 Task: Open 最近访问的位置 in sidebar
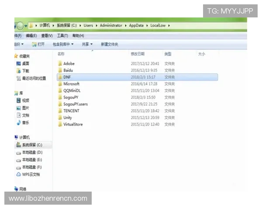31,78
